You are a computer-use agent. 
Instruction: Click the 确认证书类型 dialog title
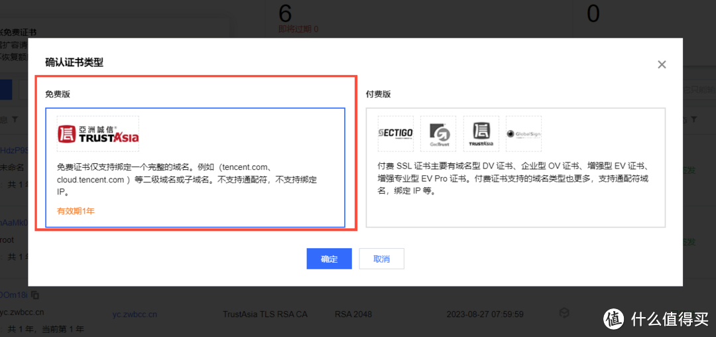pyautogui.click(x=74, y=62)
